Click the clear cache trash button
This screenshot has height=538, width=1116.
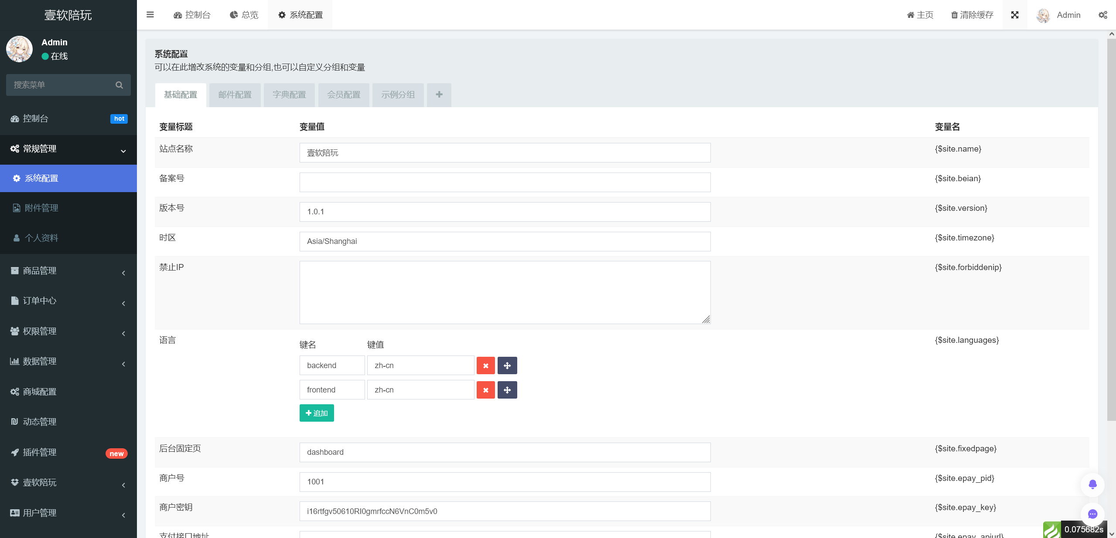point(972,15)
